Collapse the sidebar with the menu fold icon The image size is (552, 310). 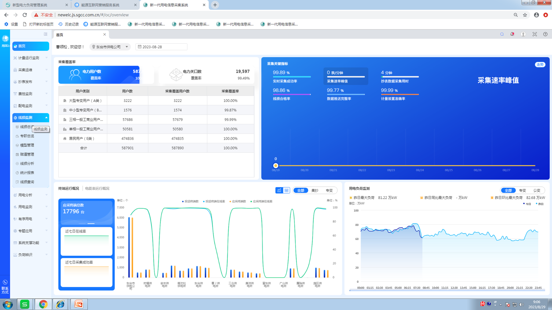point(45,34)
